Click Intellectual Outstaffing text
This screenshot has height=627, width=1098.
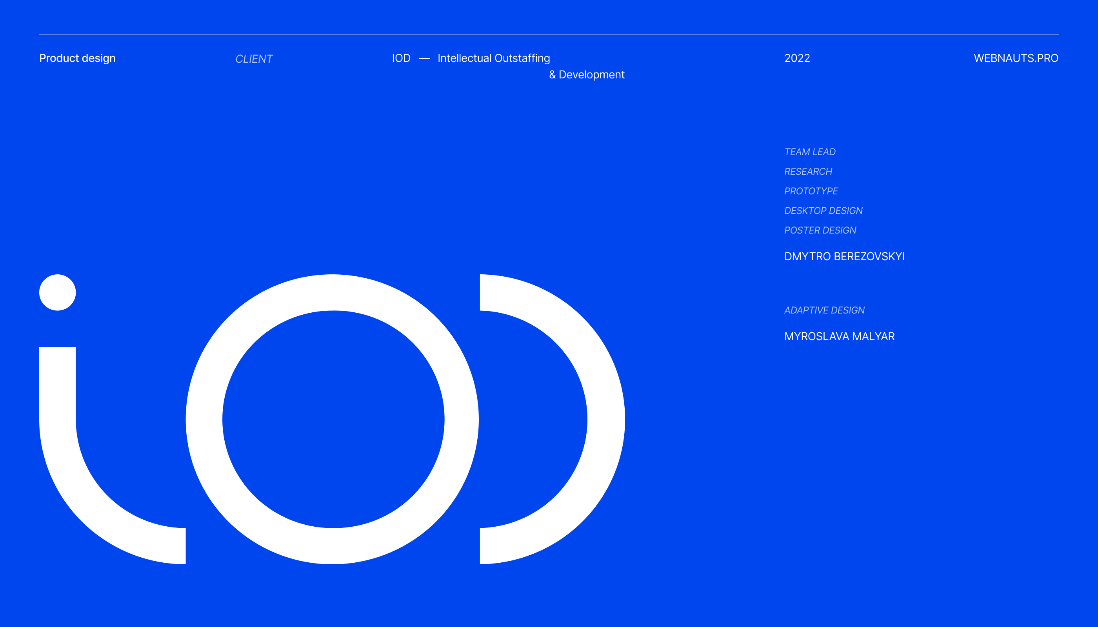point(493,58)
